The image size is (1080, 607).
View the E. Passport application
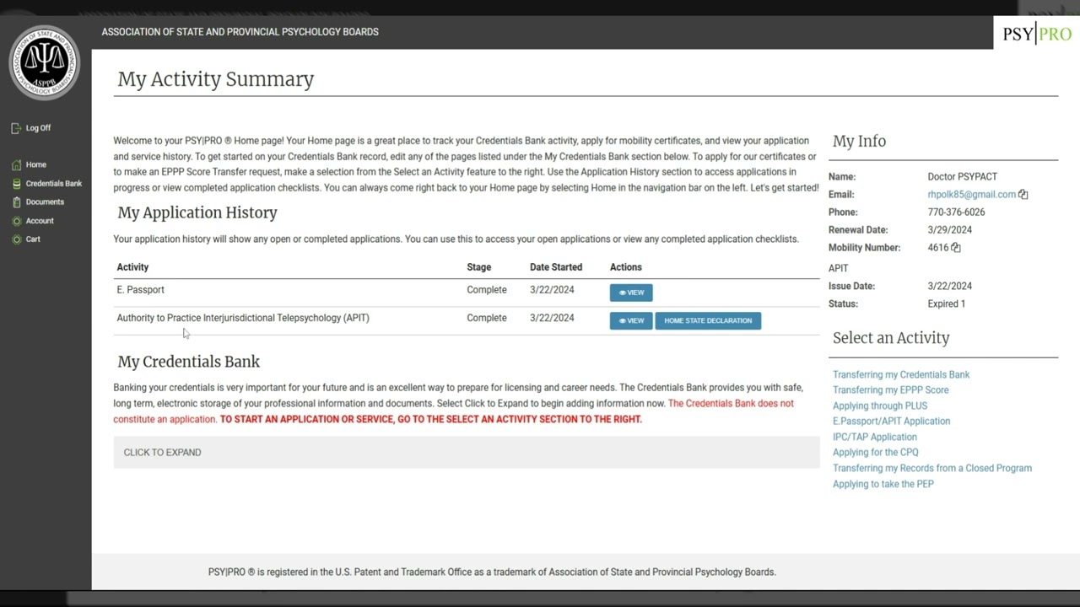coord(631,293)
